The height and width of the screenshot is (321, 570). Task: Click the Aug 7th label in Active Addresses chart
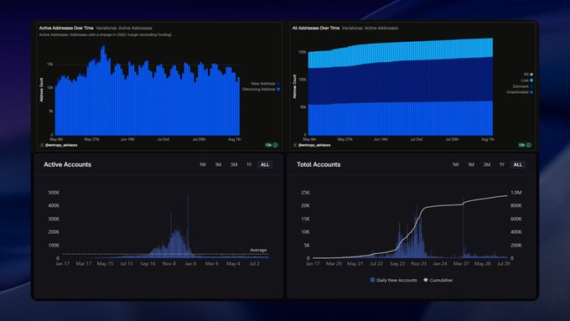click(x=234, y=139)
